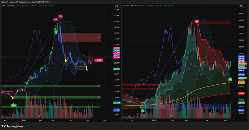Click the Mar label on right time axis
The width and height of the screenshot is (249, 130).
187,120
